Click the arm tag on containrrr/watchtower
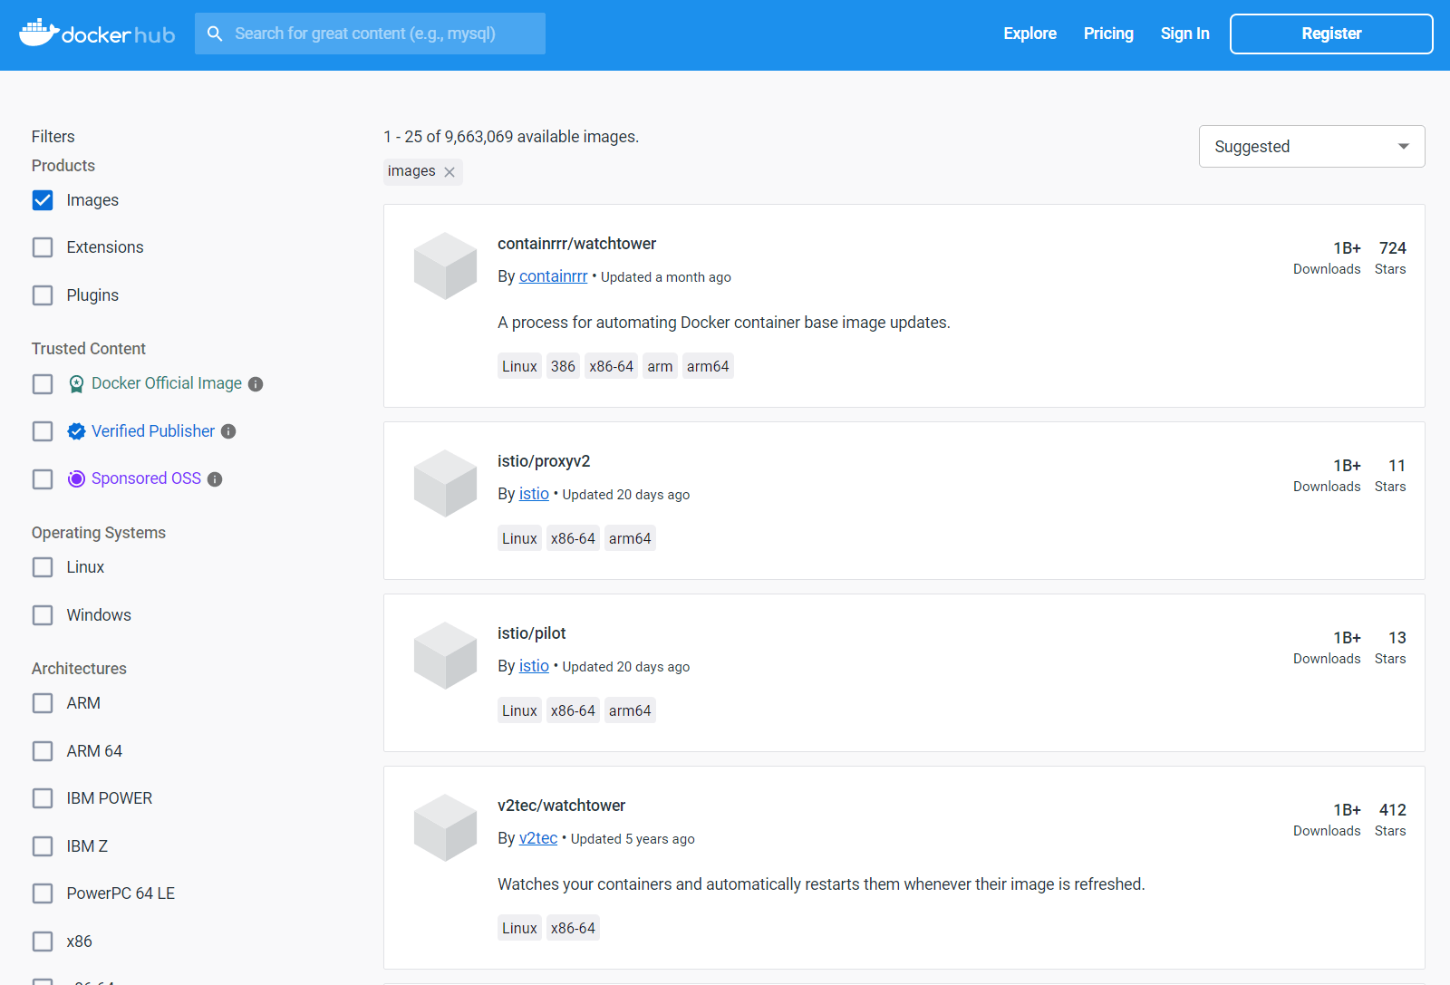The height and width of the screenshot is (985, 1450). point(660,366)
